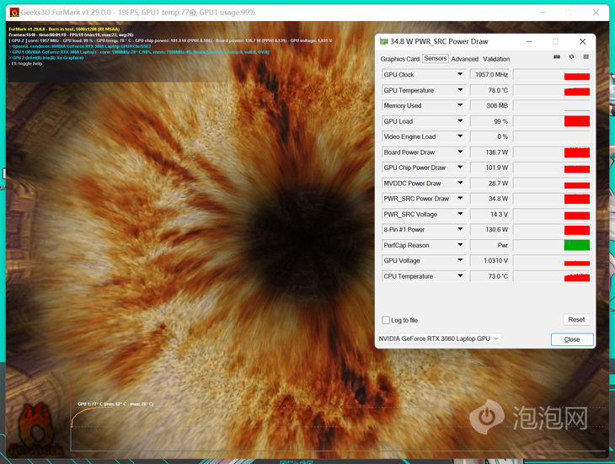Click the FurMark title bar app icon
The image size is (615, 464).
click(14, 11)
